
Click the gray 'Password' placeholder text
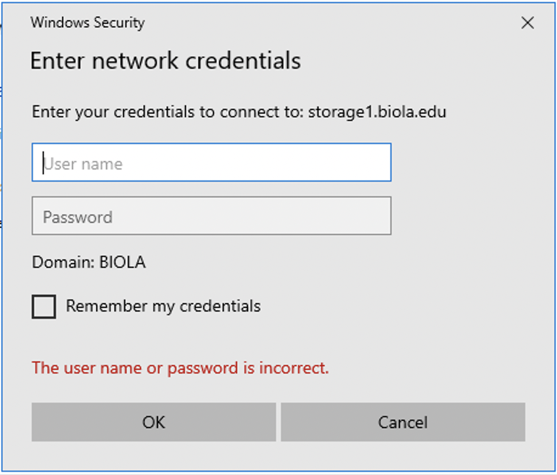click(78, 217)
